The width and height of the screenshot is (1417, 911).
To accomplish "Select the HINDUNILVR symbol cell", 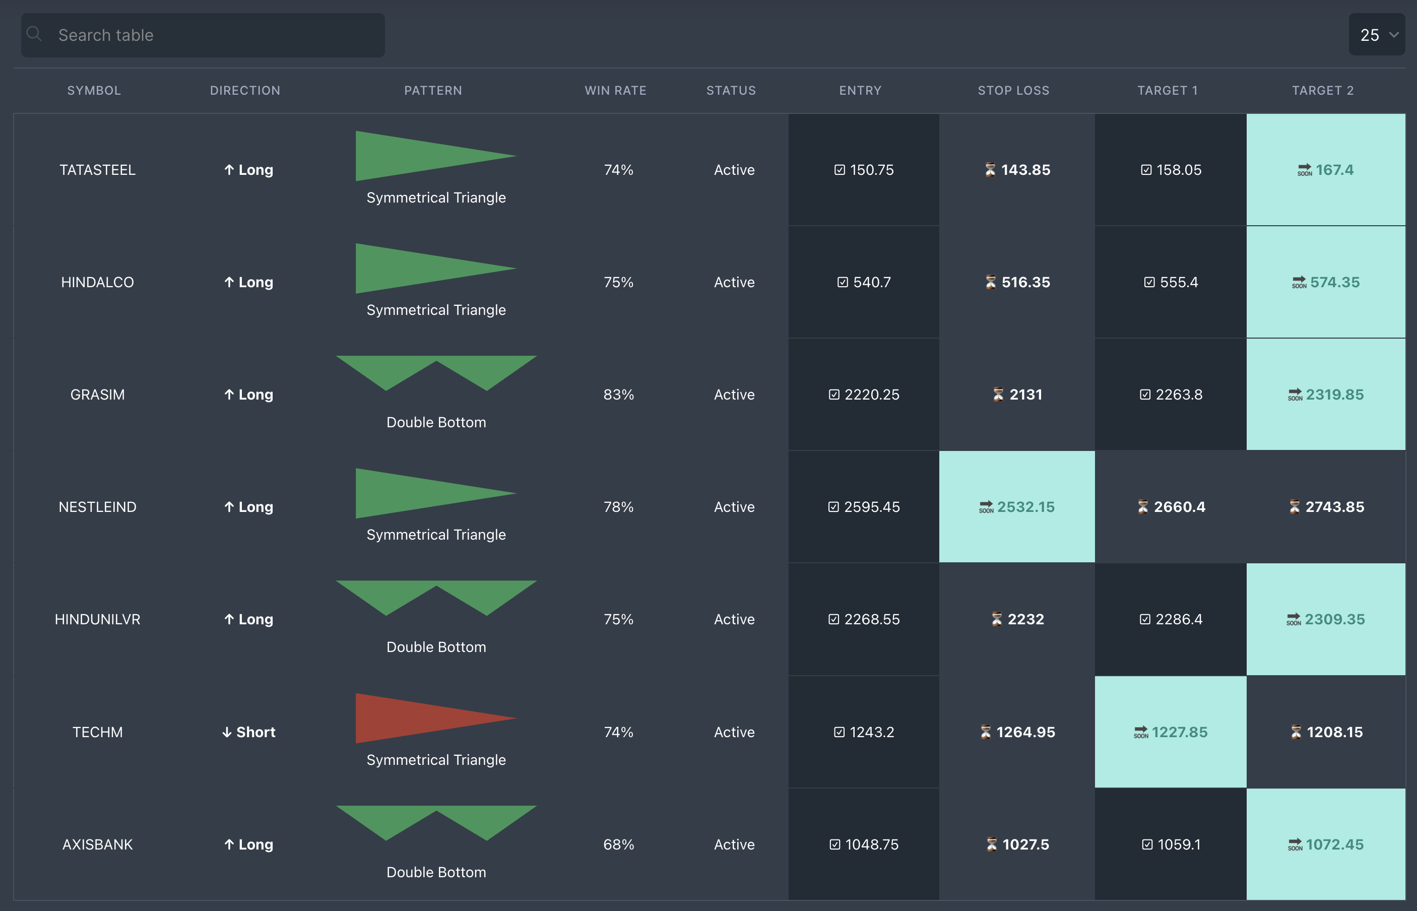I will point(98,619).
